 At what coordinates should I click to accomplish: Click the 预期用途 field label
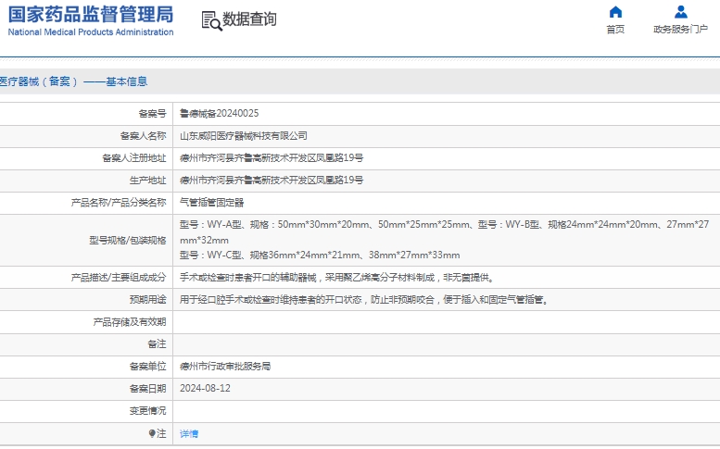coord(148,299)
